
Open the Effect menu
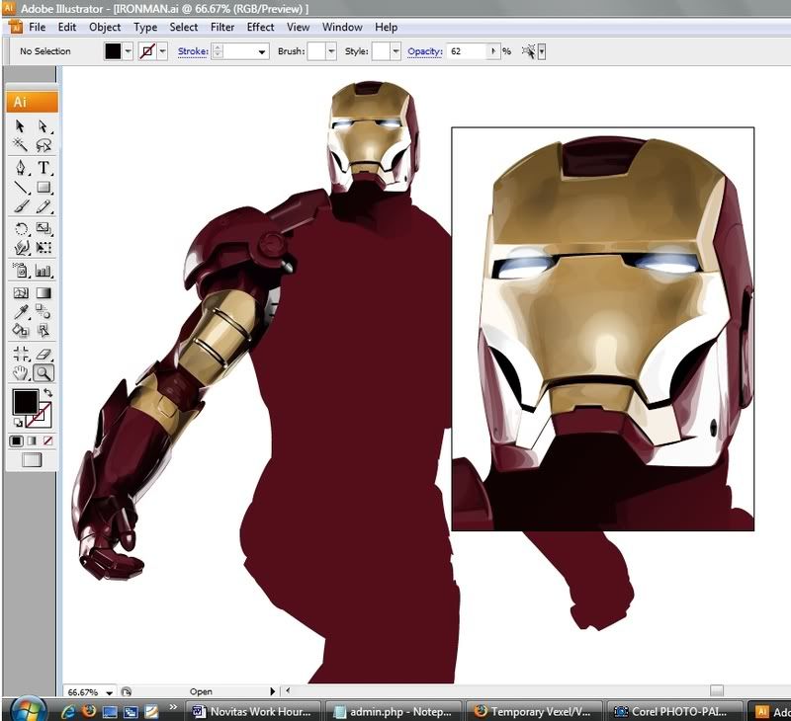point(260,28)
